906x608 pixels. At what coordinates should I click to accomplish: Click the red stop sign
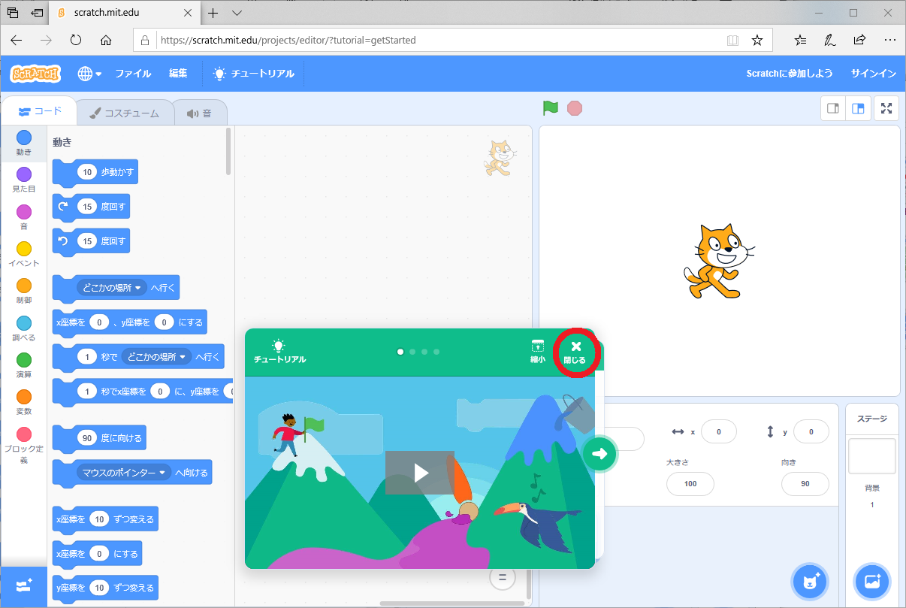click(x=575, y=108)
